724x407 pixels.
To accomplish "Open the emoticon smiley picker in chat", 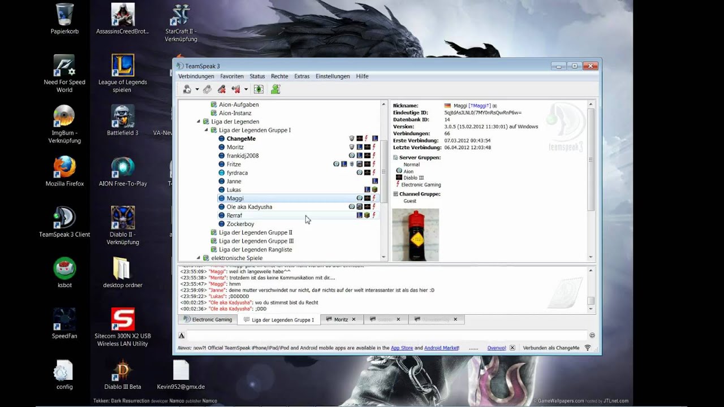I will click(592, 335).
